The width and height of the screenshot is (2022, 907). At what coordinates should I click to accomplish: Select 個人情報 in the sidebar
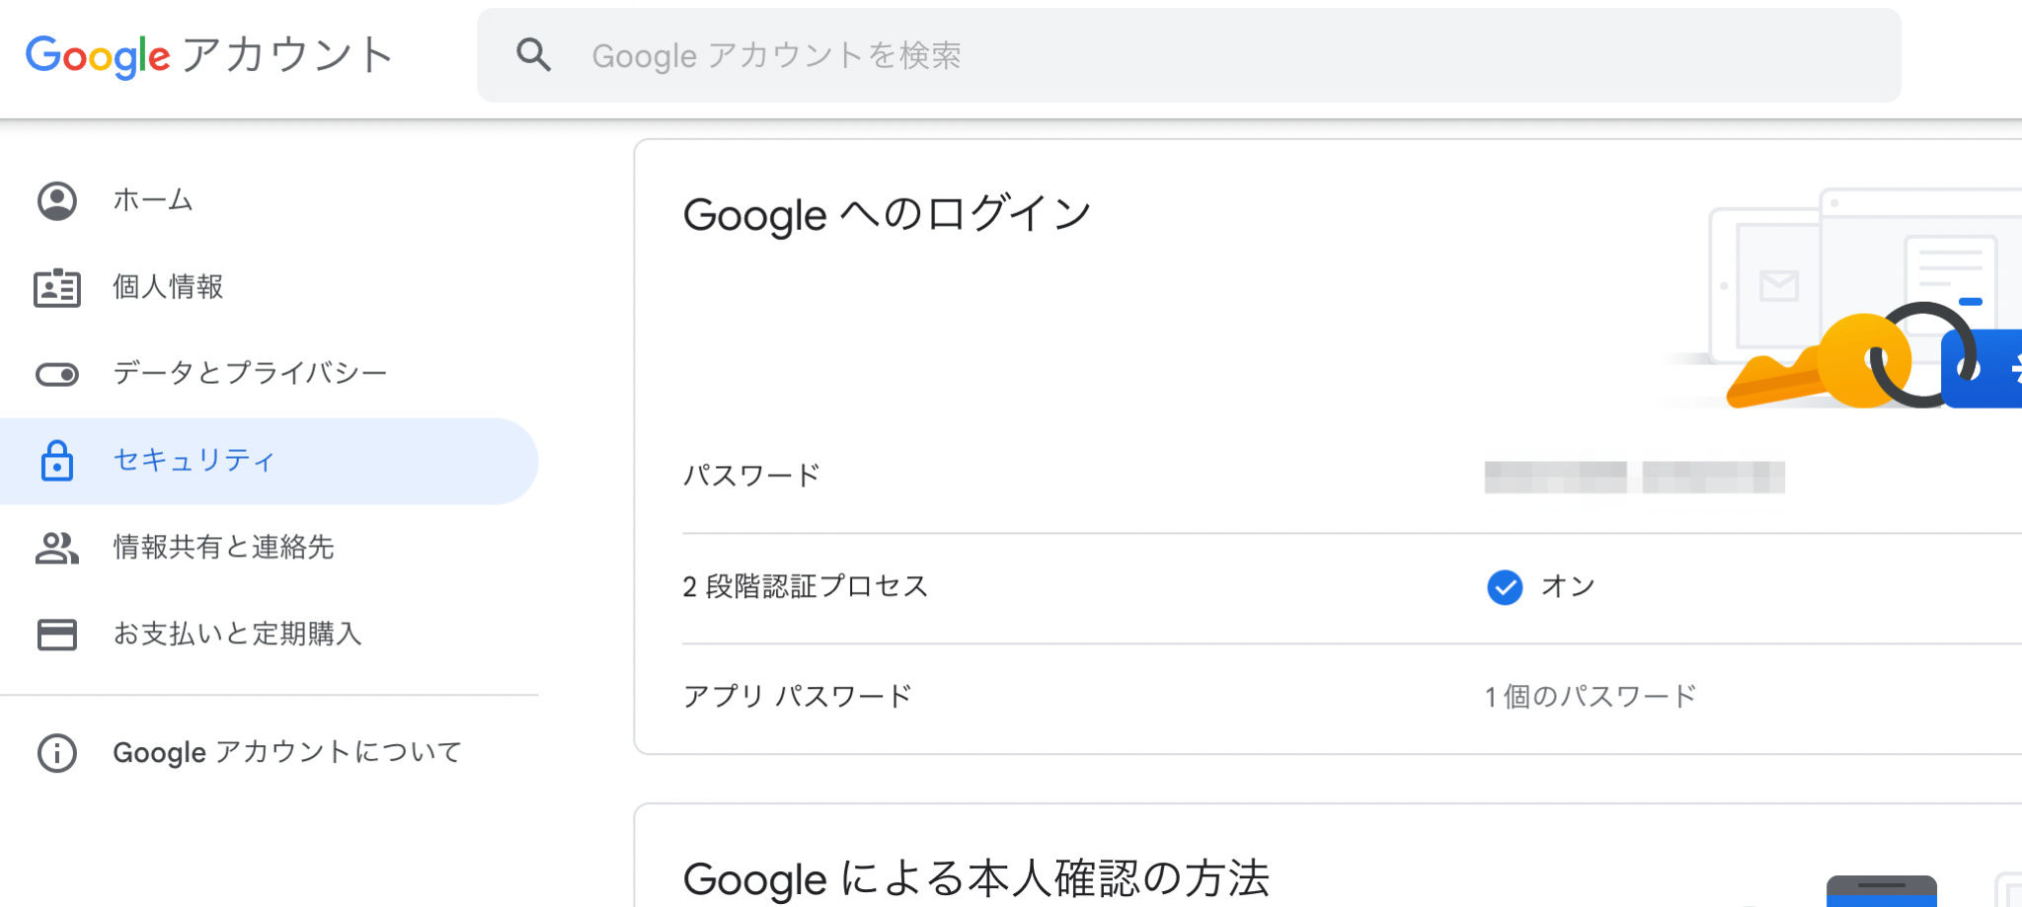[168, 287]
